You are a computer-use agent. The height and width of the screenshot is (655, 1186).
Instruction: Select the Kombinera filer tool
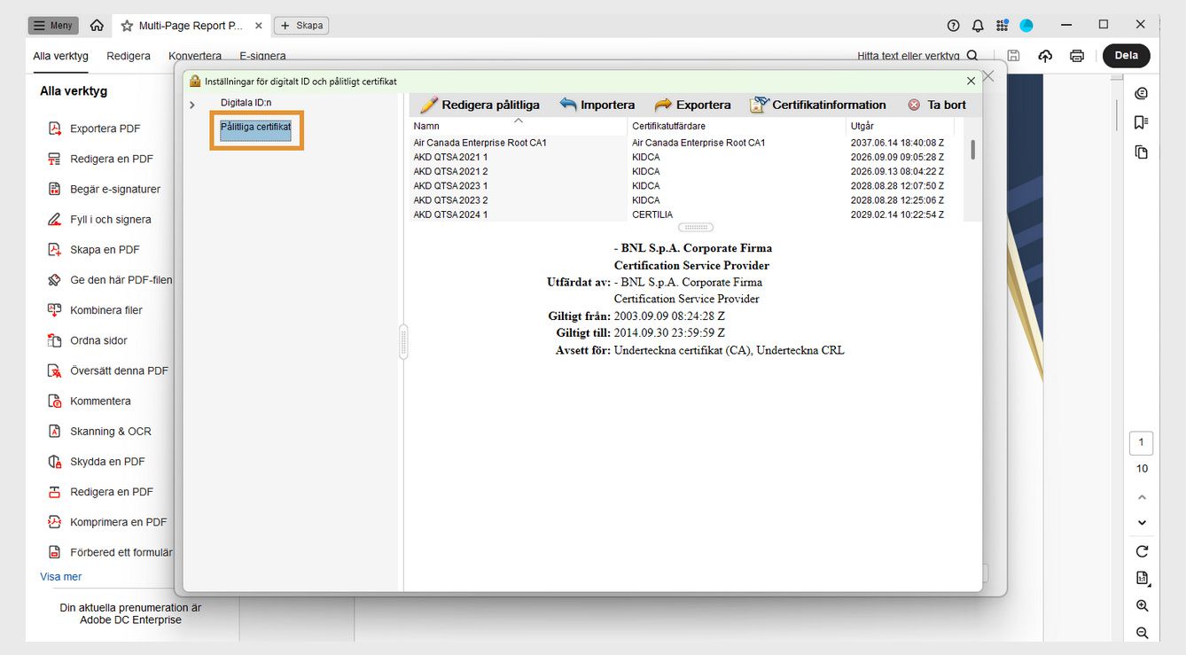95,310
